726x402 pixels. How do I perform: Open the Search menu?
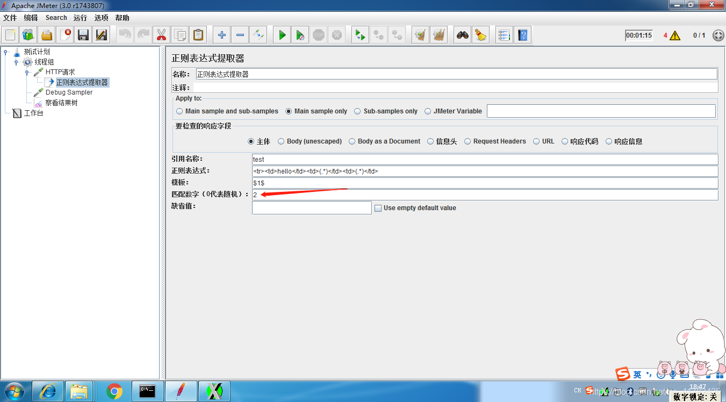[x=56, y=18]
